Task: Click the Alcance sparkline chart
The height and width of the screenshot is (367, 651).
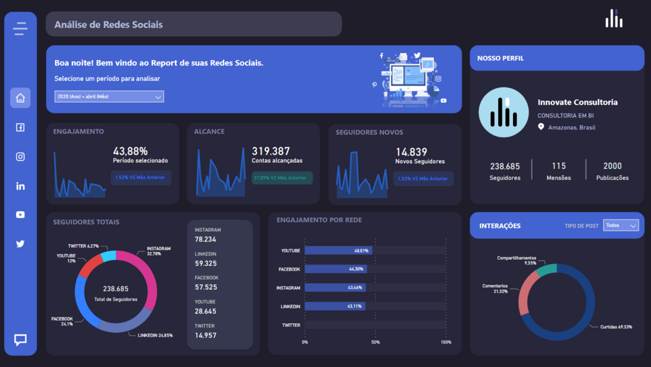Action: point(221,172)
